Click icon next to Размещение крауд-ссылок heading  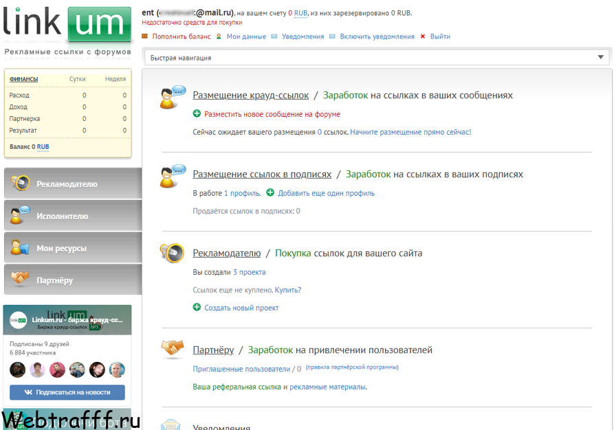[x=173, y=97]
